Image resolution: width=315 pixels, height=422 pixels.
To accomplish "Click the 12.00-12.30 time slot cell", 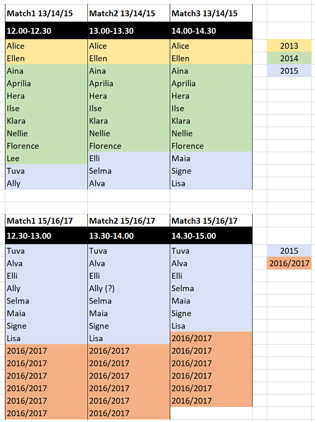I will (x=46, y=31).
